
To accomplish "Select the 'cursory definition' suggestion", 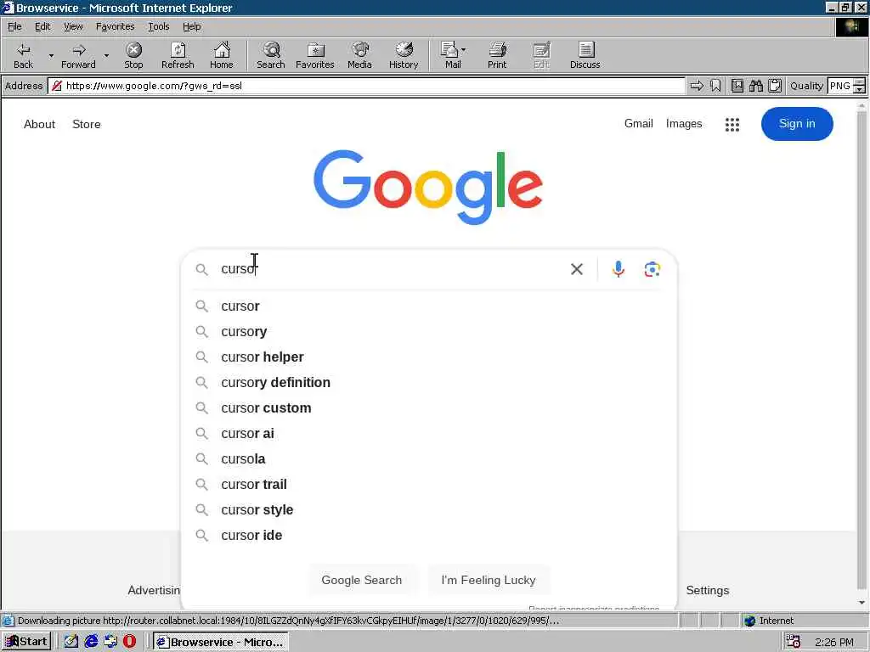I will (428, 383).
